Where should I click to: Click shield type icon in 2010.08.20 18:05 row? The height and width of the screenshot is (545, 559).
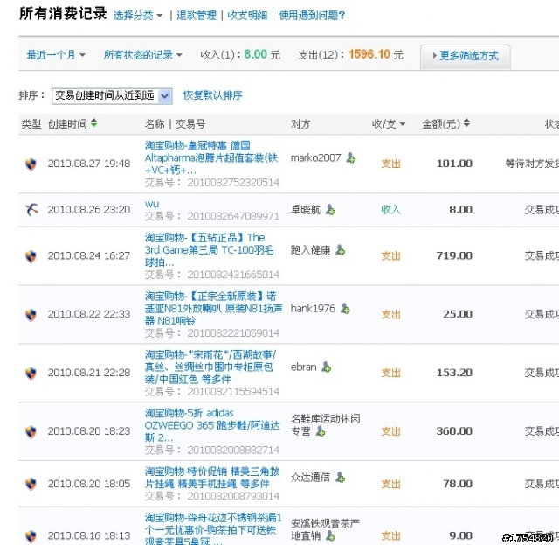(x=31, y=484)
